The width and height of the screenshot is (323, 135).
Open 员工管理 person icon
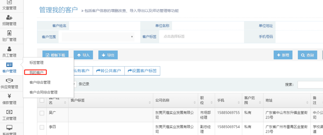coord(9,49)
